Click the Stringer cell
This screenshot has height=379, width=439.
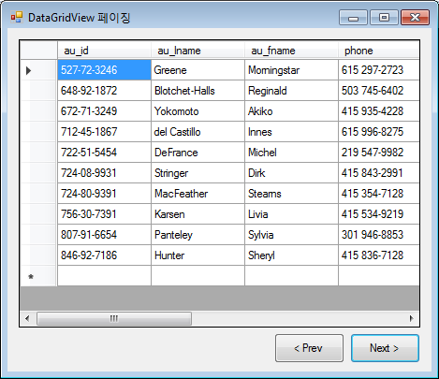click(x=198, y=173)
